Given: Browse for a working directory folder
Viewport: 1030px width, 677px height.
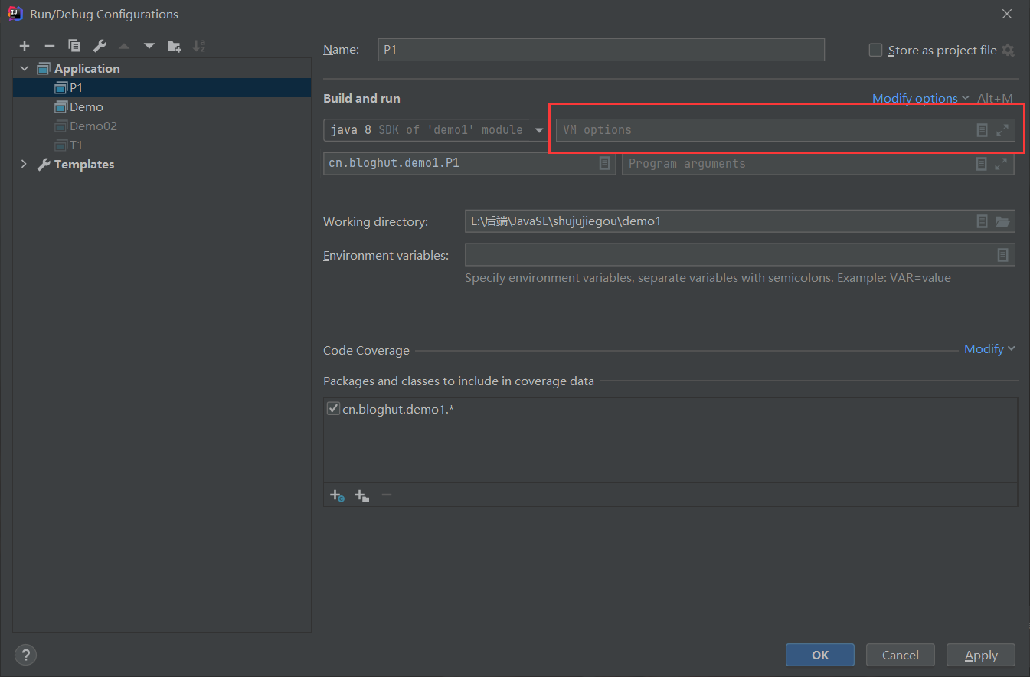Looking at the screenshot, I should 1002,221.
